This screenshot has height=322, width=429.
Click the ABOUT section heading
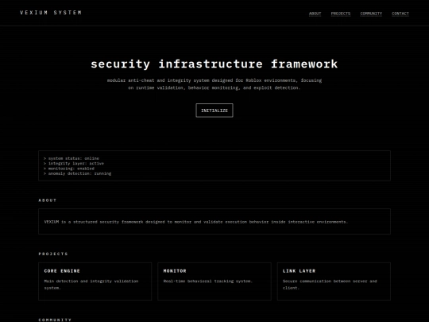(x=48, y=200)
